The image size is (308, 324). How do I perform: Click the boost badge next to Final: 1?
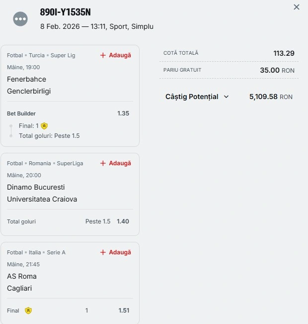click(x=44, y=126)
